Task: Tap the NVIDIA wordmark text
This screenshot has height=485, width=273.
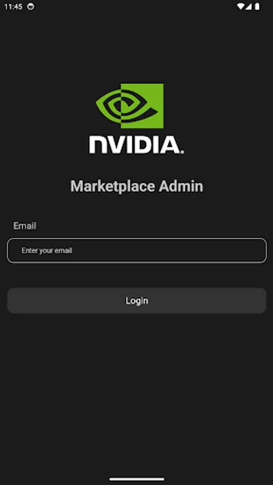Action: coord(136,145)
